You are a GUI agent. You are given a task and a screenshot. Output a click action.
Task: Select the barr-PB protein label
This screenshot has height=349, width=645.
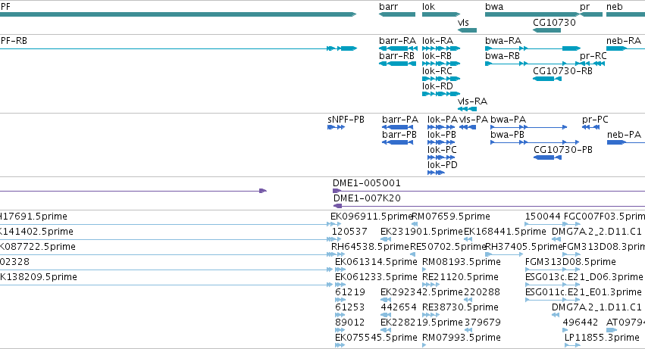[399, 135]
